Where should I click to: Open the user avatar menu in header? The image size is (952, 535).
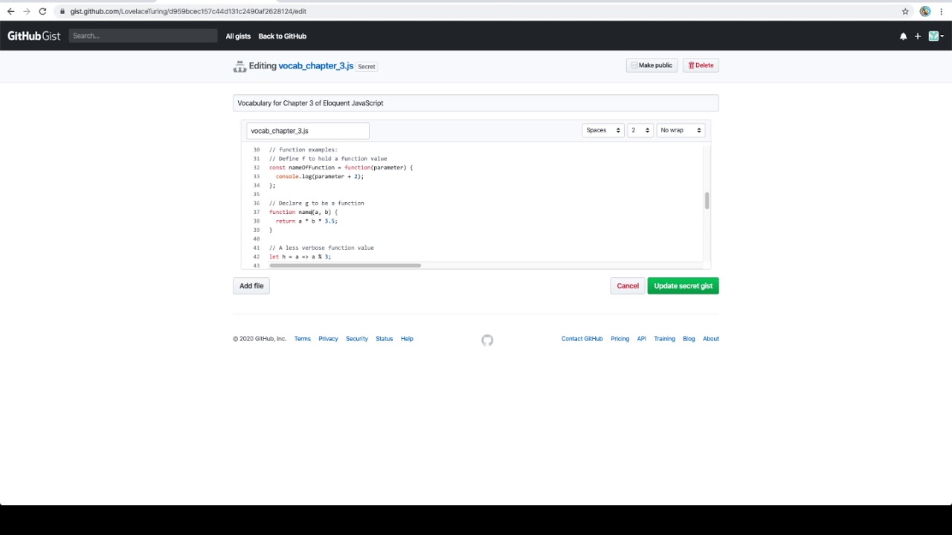[936, 36]
